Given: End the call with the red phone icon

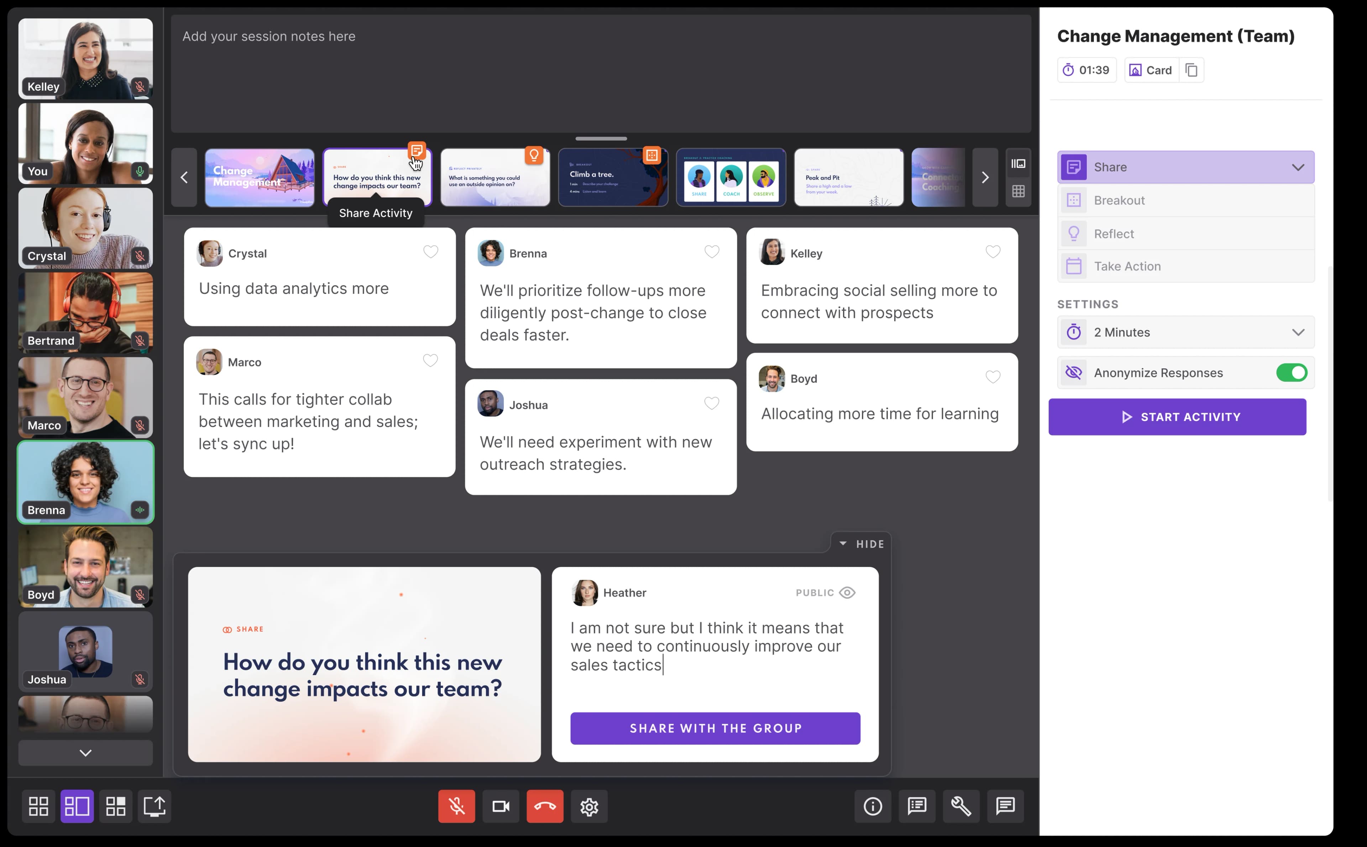Looking at the screenshot, I should point(545,806).
